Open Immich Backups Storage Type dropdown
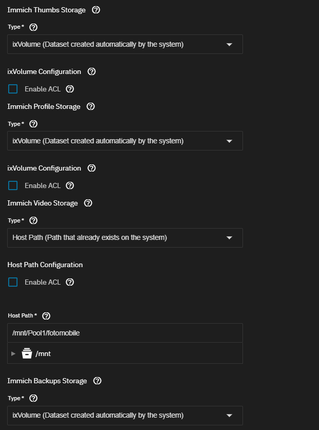 point(125,415)
